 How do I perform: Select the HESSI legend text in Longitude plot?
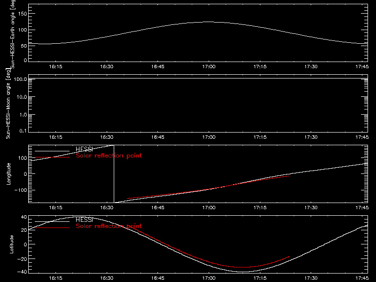point(84,149)
